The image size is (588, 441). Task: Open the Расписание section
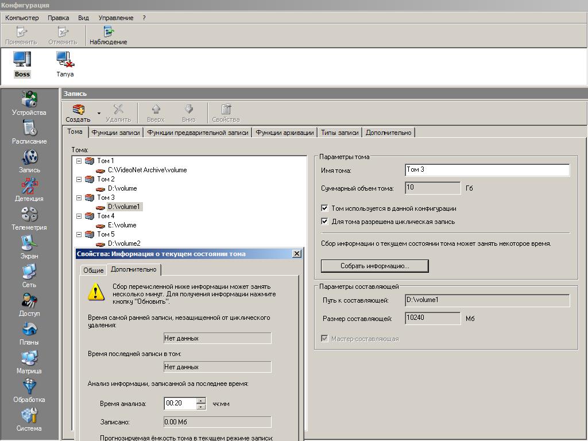29,132
